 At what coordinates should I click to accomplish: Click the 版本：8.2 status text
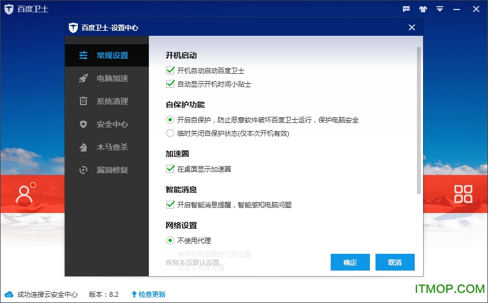click(x=104, y=294)
